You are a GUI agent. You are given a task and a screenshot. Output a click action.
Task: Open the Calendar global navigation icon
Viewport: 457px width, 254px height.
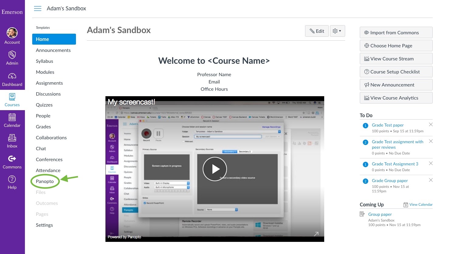click(12, 117)
